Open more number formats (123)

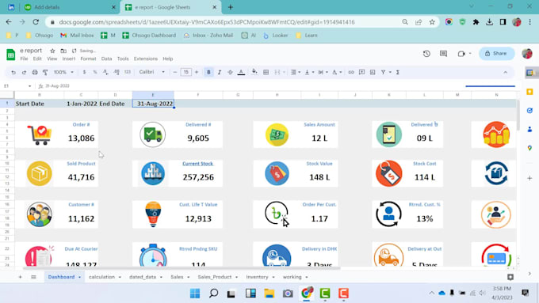pos(128,72)
